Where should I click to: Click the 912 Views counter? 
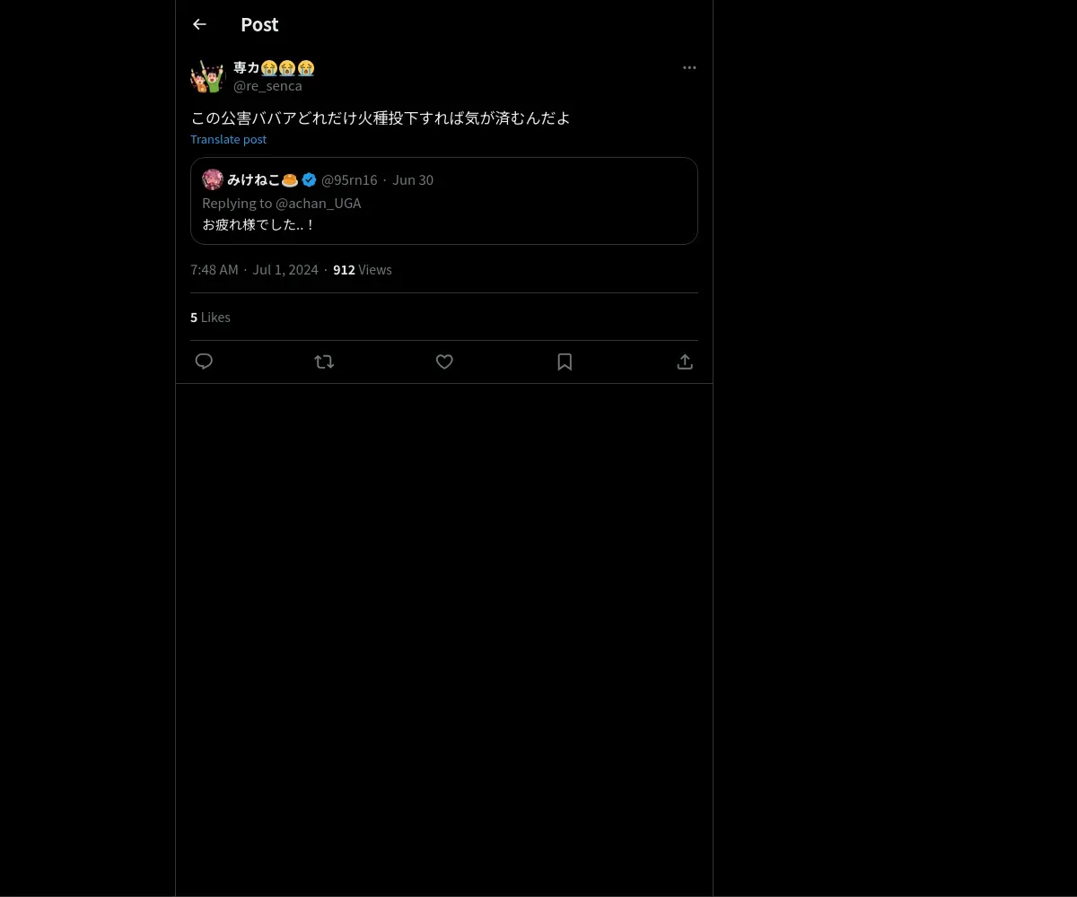point(363,270)
